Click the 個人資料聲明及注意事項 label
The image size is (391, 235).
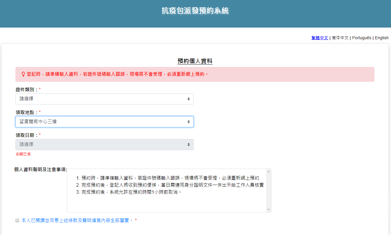(41, 169)
